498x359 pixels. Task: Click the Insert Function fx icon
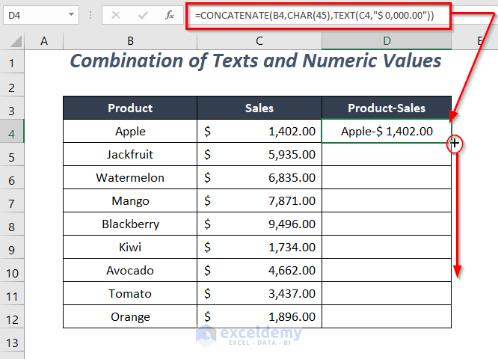pos(170,15)
